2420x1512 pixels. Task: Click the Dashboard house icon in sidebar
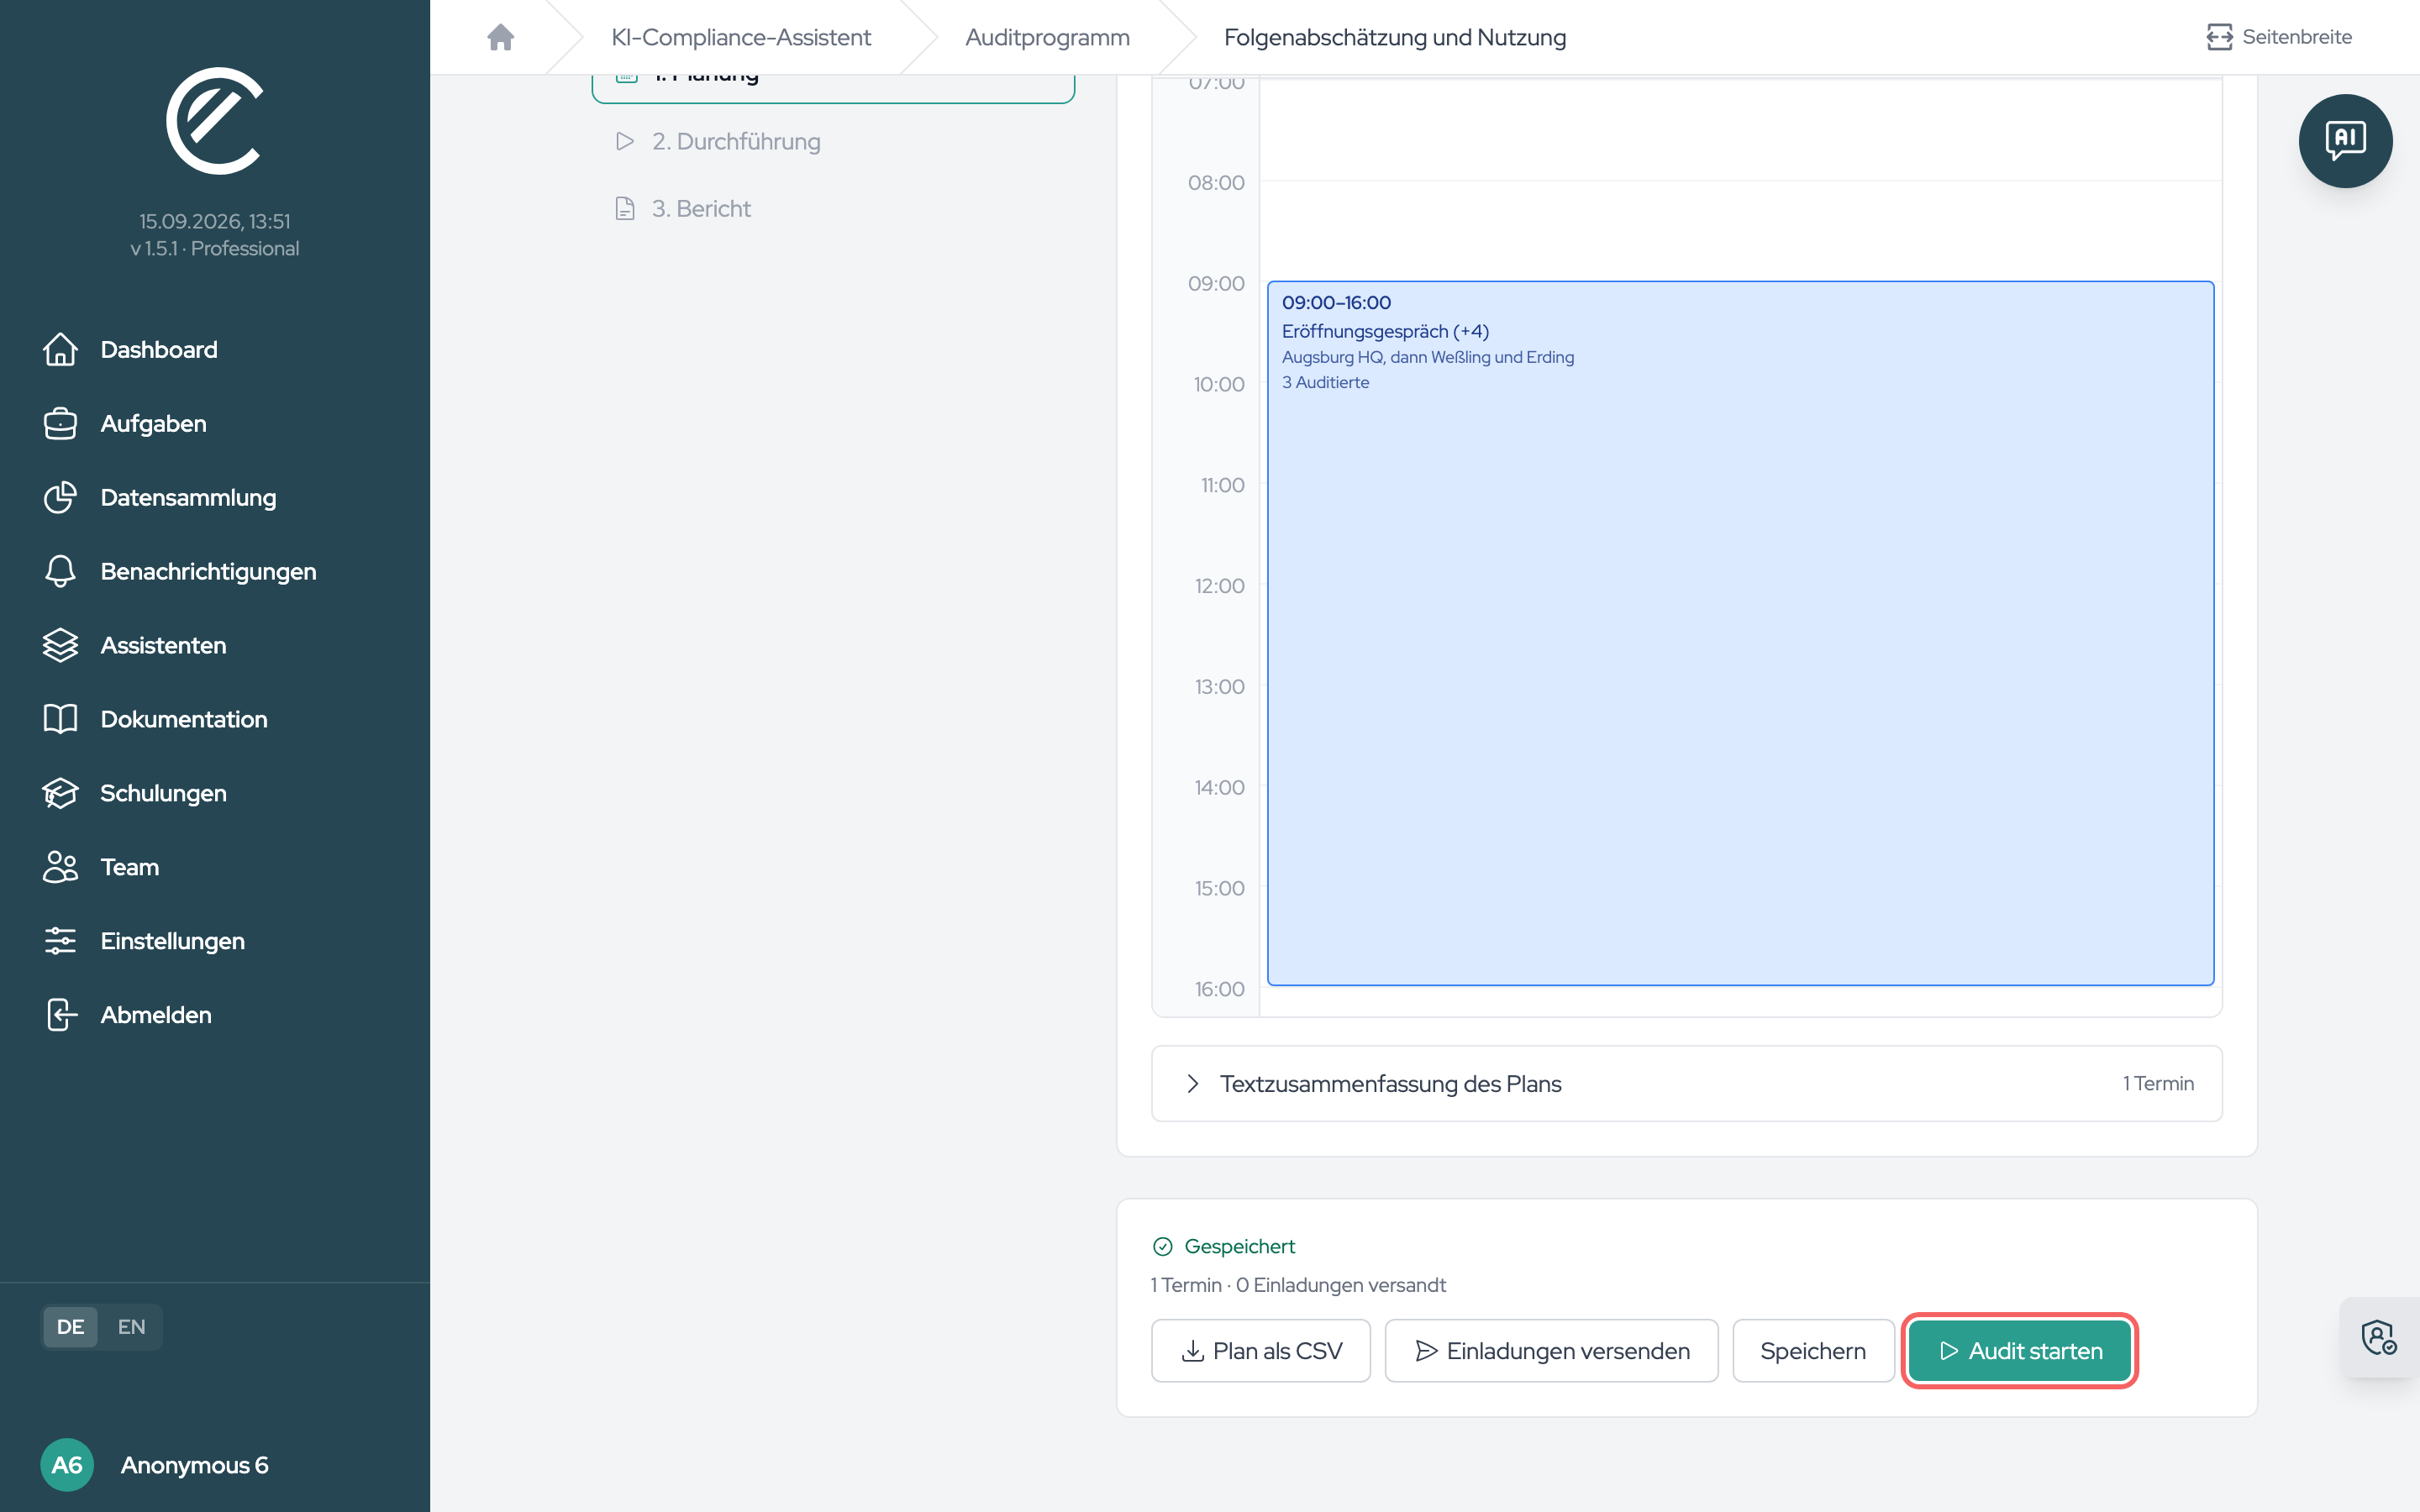click(x=60, y=349)
